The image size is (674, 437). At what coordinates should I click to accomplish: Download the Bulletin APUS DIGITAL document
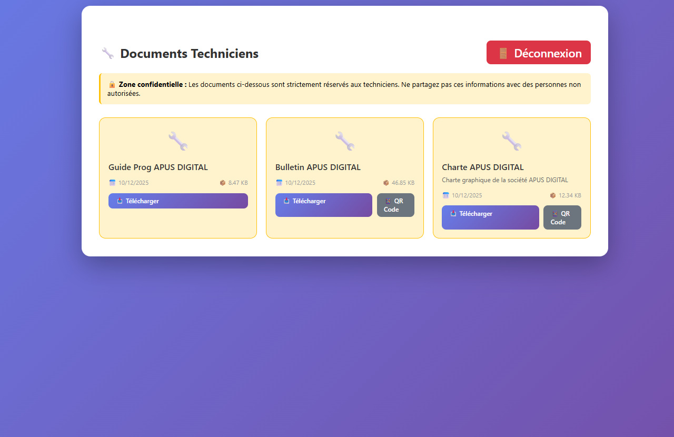point(323,205)
